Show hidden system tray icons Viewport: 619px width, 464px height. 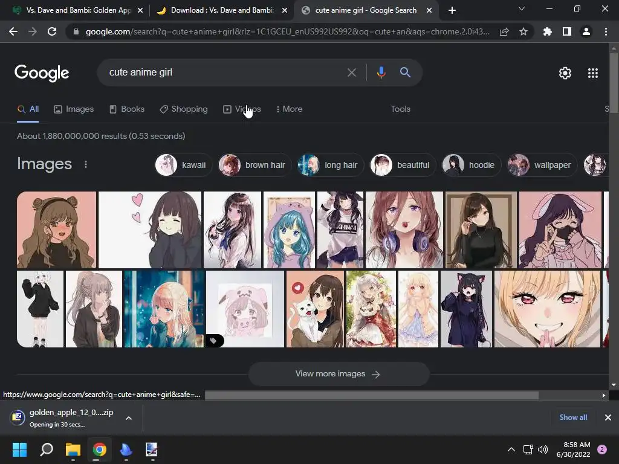pyautogui.click(x=511, y=449)
